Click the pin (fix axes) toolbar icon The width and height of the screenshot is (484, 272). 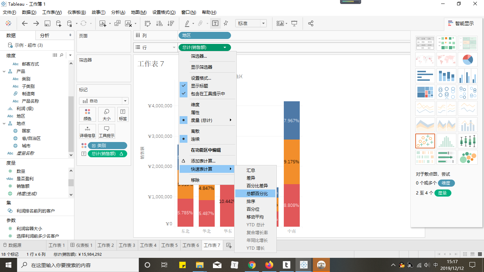point(226,23)
